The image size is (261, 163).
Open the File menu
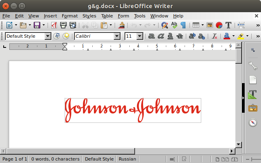coord(6,16)
